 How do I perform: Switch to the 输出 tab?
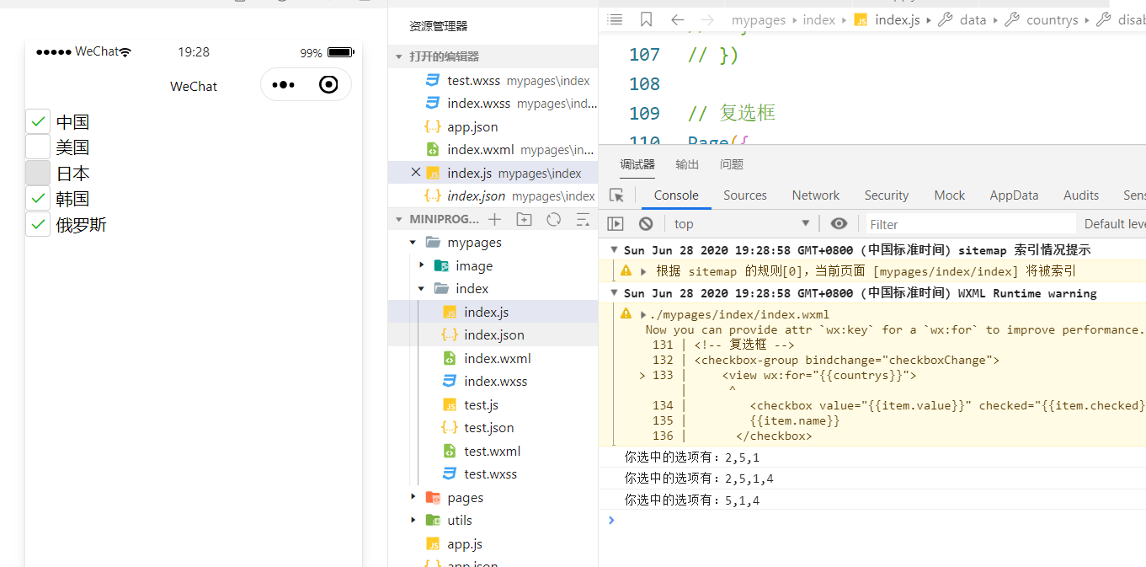(x=687, y=164)
